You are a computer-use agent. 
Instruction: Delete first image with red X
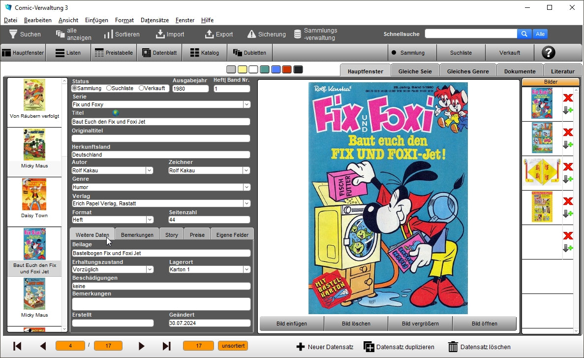pos(568,98)
